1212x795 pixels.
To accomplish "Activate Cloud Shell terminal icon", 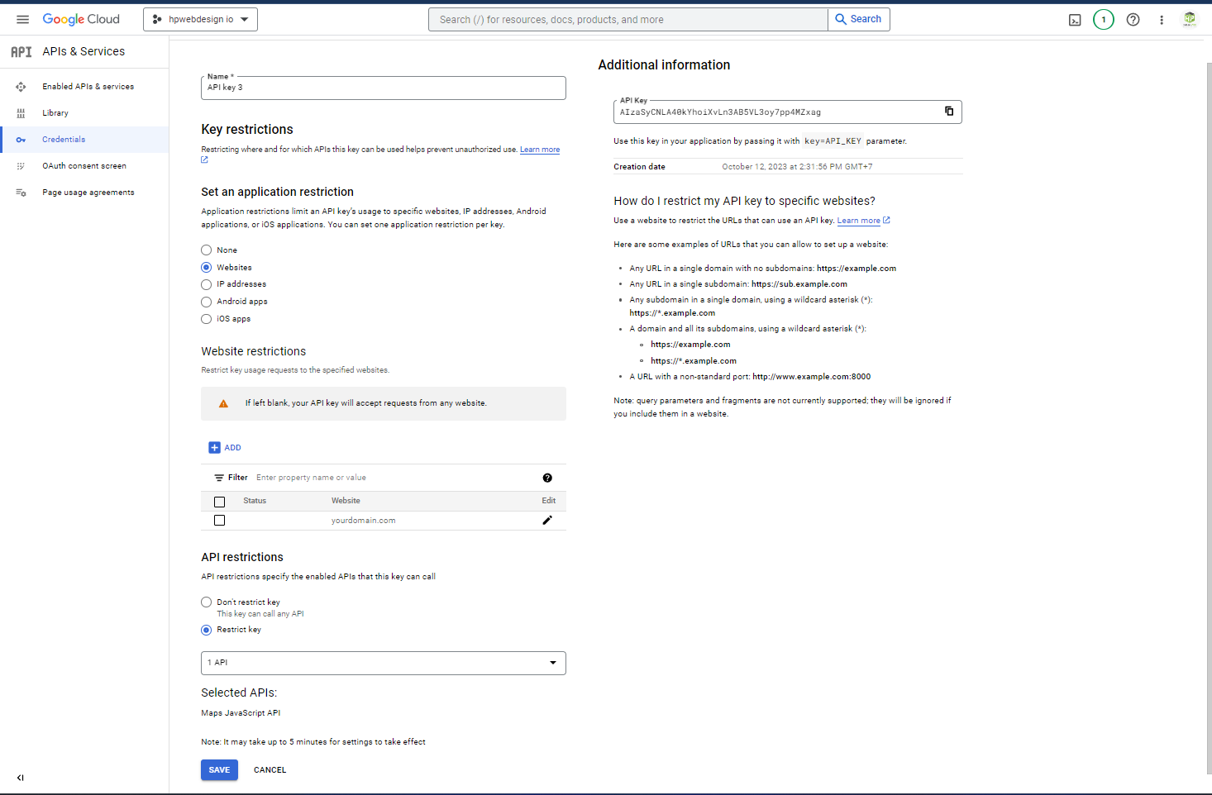I will click(x=1075, y=20).
